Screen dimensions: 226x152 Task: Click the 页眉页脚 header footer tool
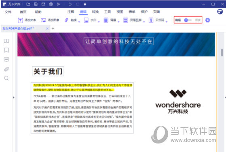pos(133,20)
